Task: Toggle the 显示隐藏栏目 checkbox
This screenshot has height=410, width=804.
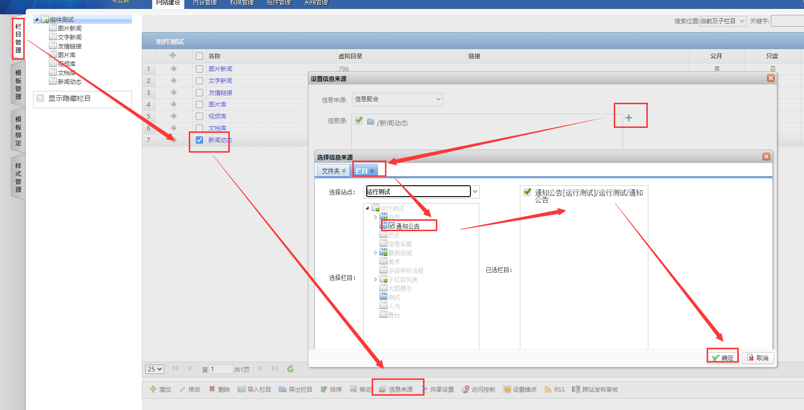Action: tap(41, 98)
